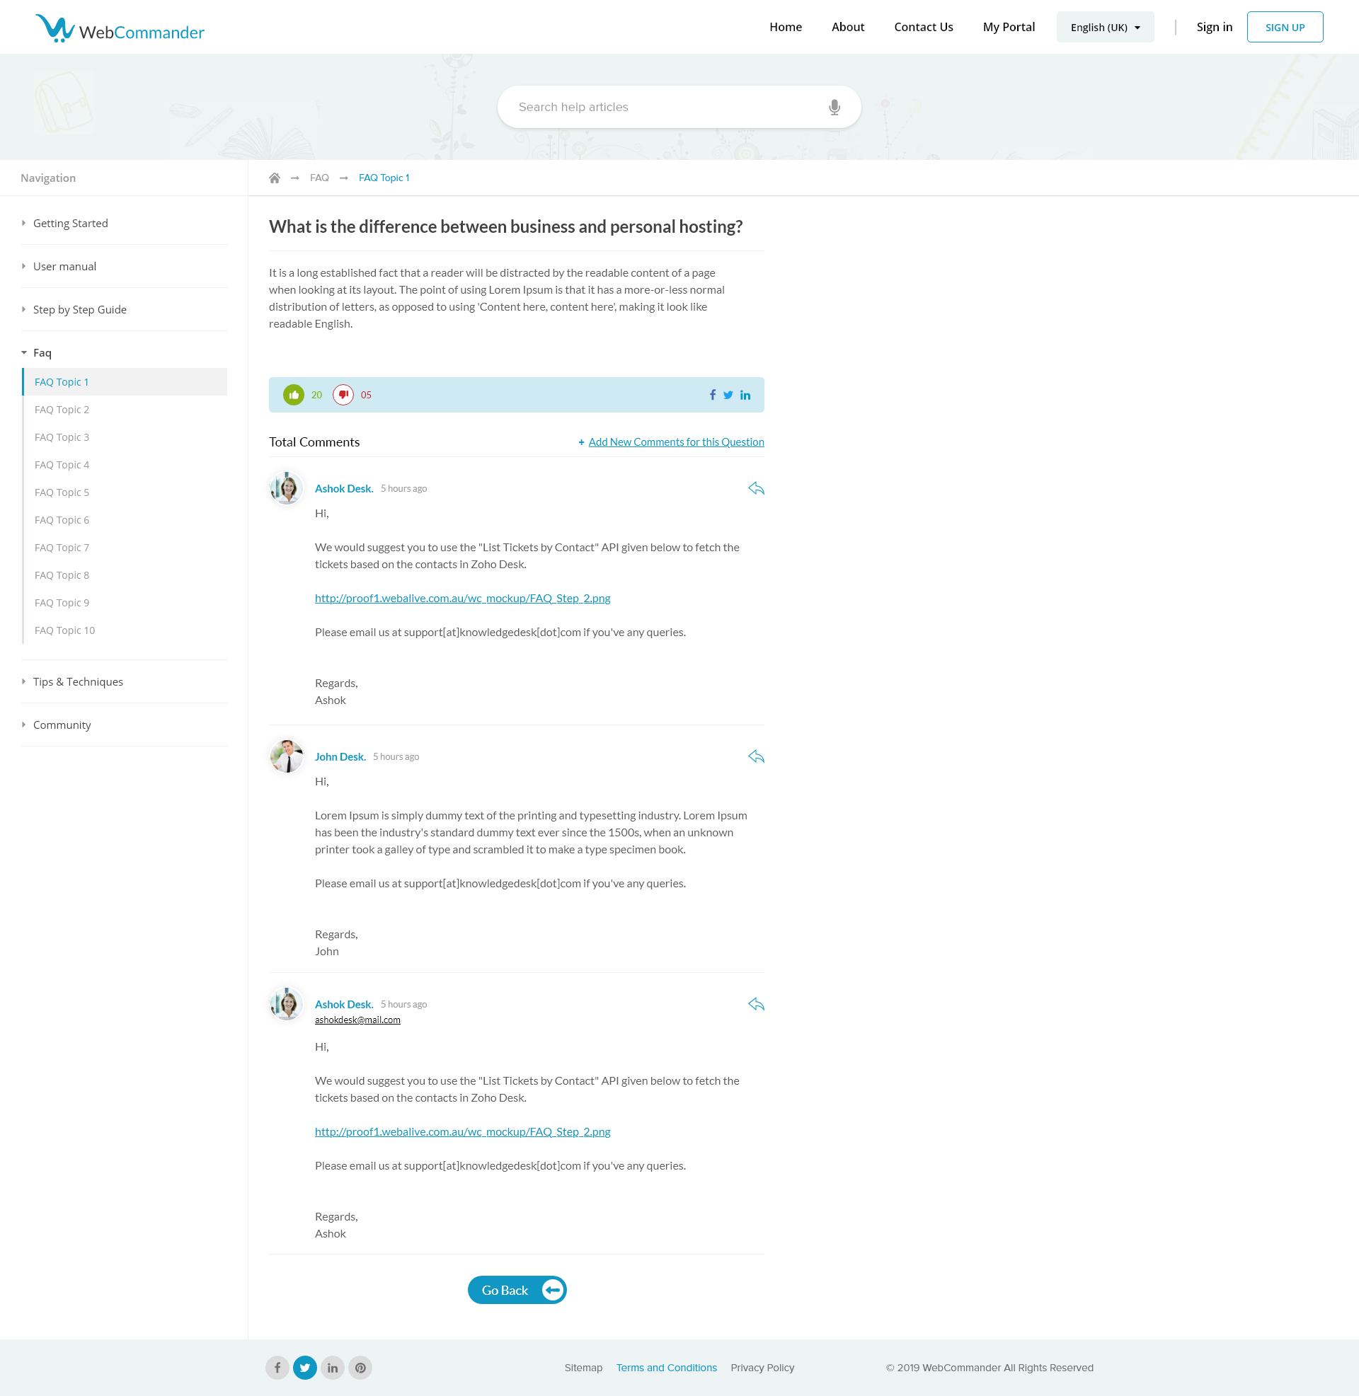Open the Contact Us menu item

pos(923,27)
